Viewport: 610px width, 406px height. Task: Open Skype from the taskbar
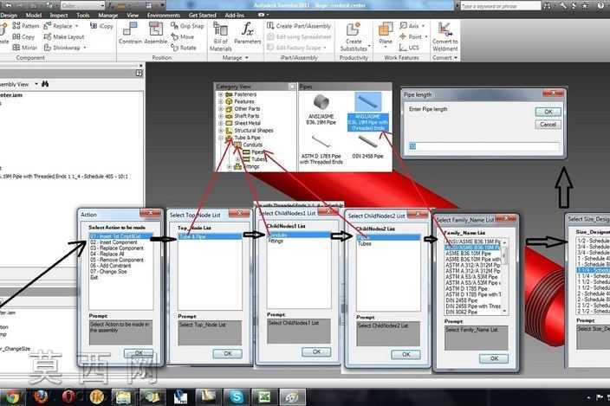tap(237, 397)
